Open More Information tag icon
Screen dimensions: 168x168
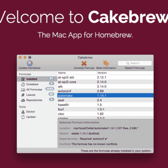[x=106, y=63]
